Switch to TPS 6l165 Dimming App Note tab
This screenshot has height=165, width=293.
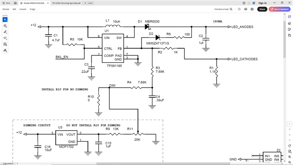66,3
